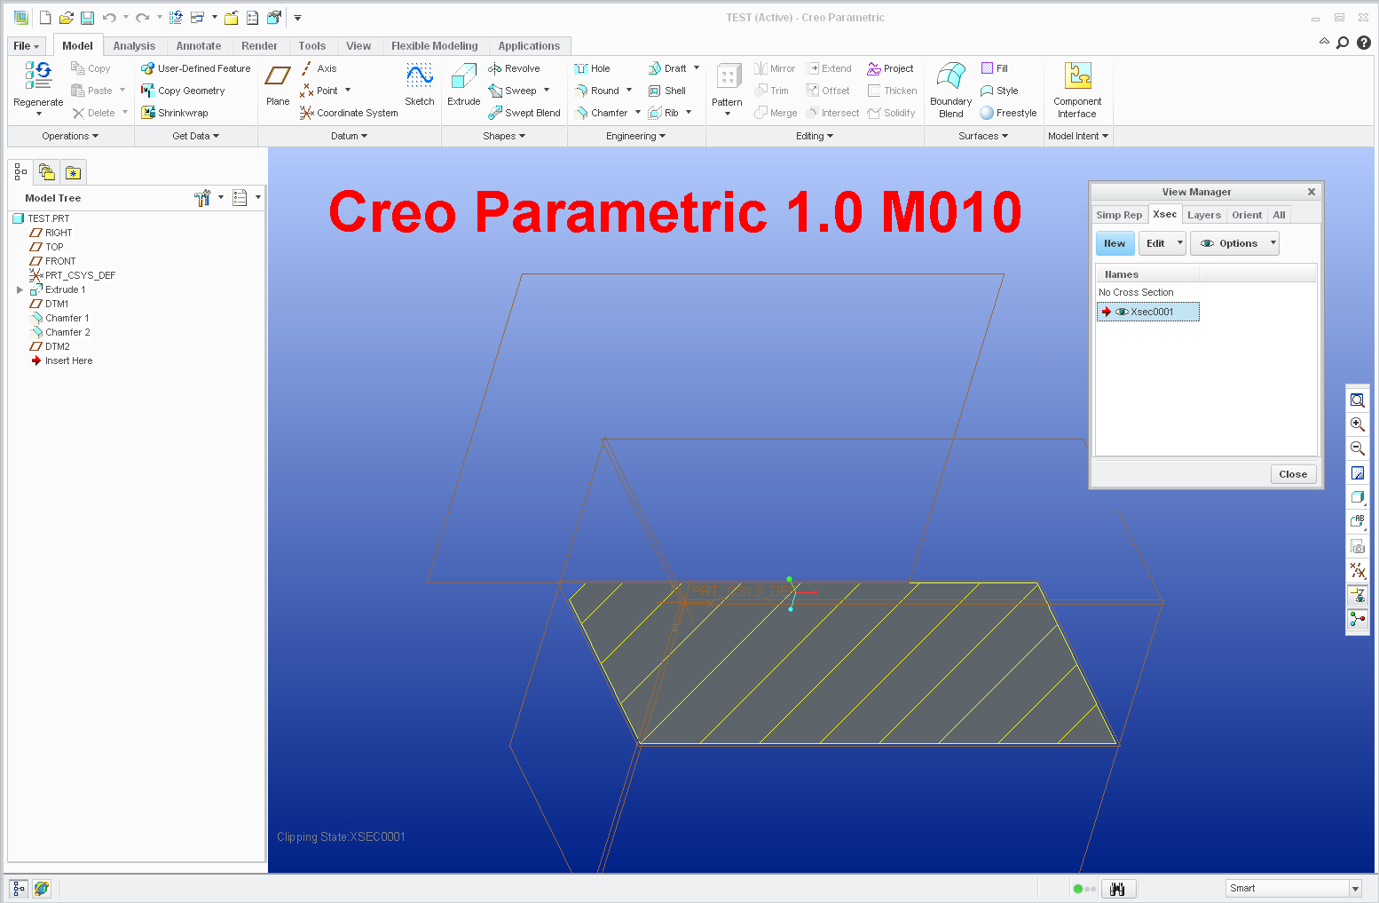The height and width of the screenshot is (903, 1379).
Task: Click the Regenerate icon
Action: click(39, 75)
